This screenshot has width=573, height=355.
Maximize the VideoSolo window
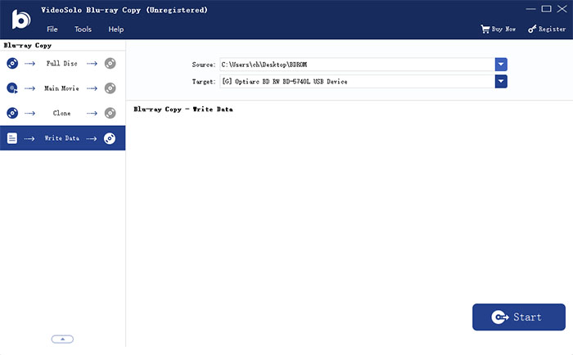[546, 9]
